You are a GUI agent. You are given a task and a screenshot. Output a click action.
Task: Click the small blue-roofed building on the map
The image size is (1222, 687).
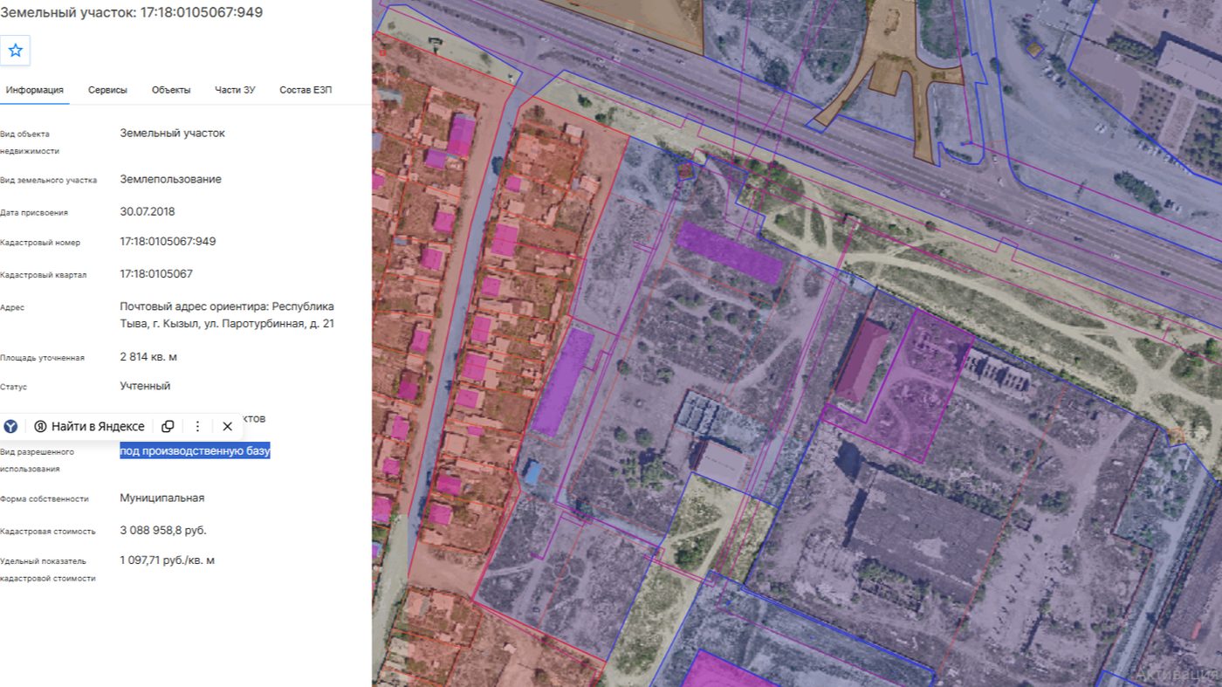(x=531, y=472)
